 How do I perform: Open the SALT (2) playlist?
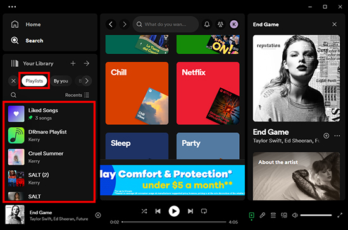click(x=49, y=178)
